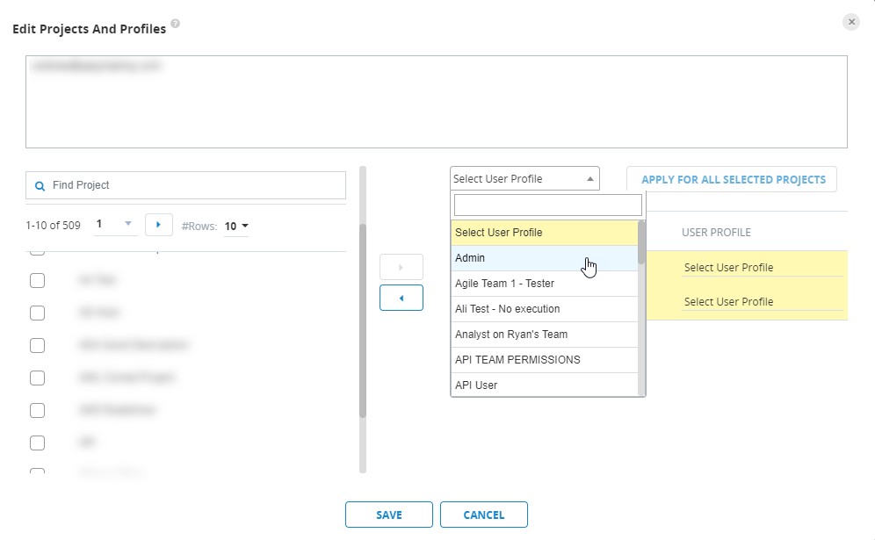Close the Edit Projects And Profiles dialog
Image resolution: width=875 pixels, height=540 pixels.
click(x=850, y=22)
